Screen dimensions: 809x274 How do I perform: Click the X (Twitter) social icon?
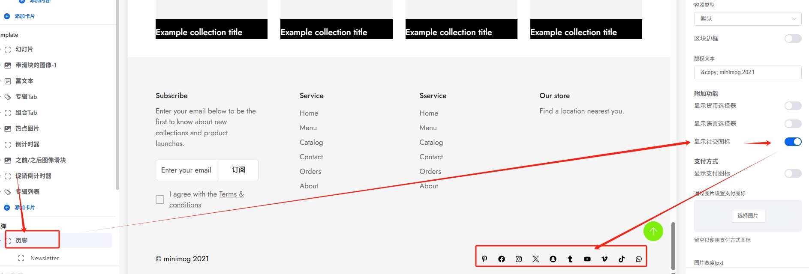tap(536, 259)
